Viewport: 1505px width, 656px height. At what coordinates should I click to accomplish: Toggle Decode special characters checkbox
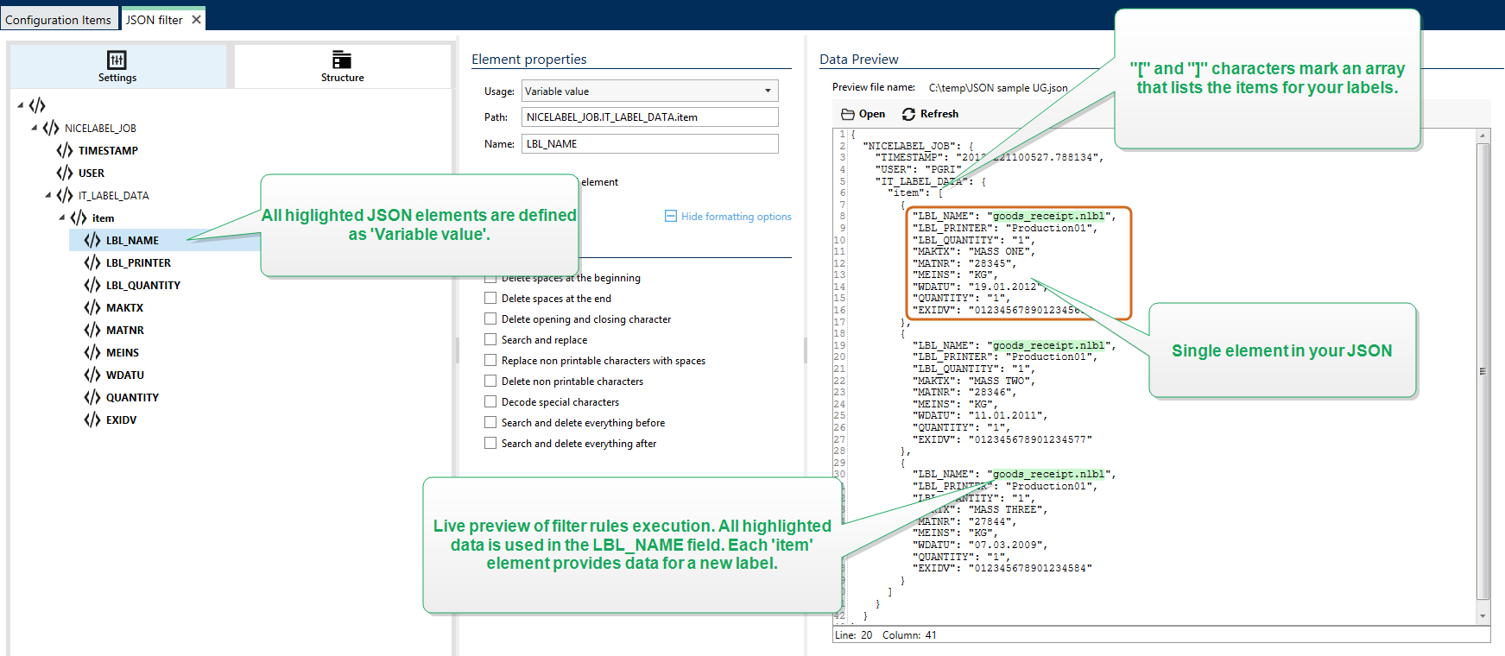(x=490, y=401)
